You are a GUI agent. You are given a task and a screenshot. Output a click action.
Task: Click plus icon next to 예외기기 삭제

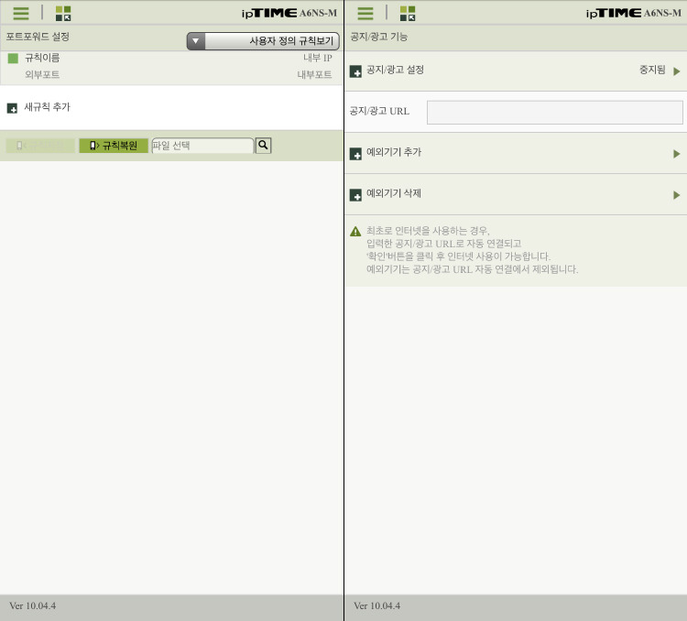click(x=355, y=195)
